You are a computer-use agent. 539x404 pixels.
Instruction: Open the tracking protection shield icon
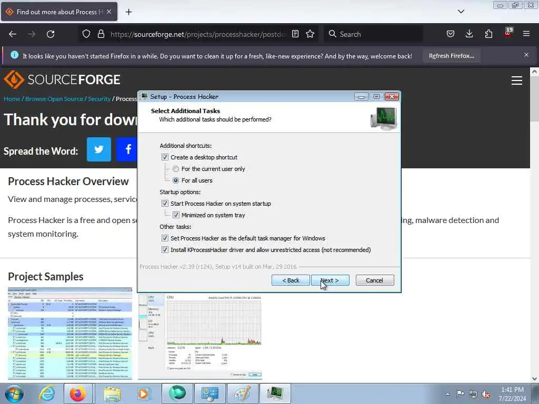coord(86,34)
